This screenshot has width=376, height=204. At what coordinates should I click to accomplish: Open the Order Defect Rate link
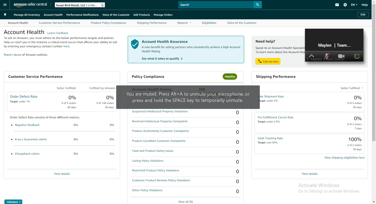[x=23, y=96]
